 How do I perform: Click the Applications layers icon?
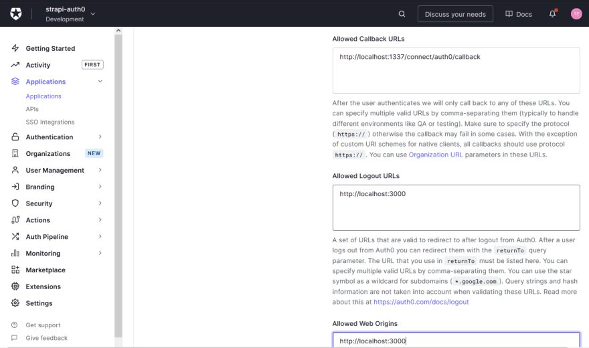pos(15,82)
